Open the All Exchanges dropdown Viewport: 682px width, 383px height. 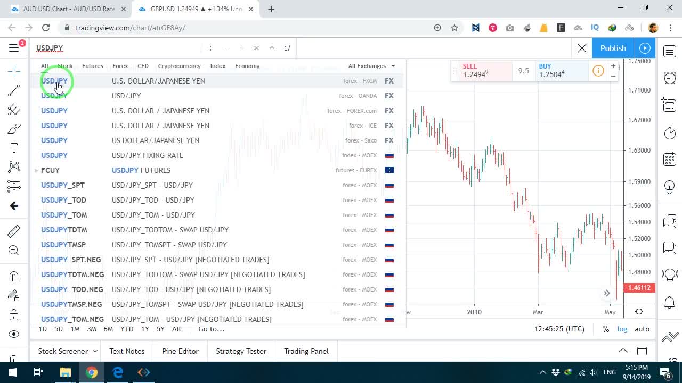pyautogui.click(x=371, y=66)
